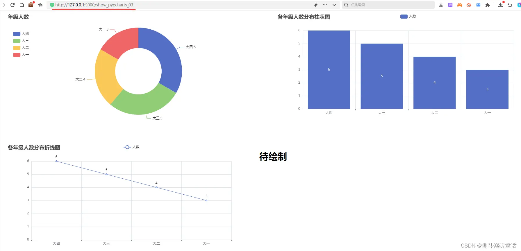
Task: Toggle 大一 in the pie chart legend
Action: point(21,55)
